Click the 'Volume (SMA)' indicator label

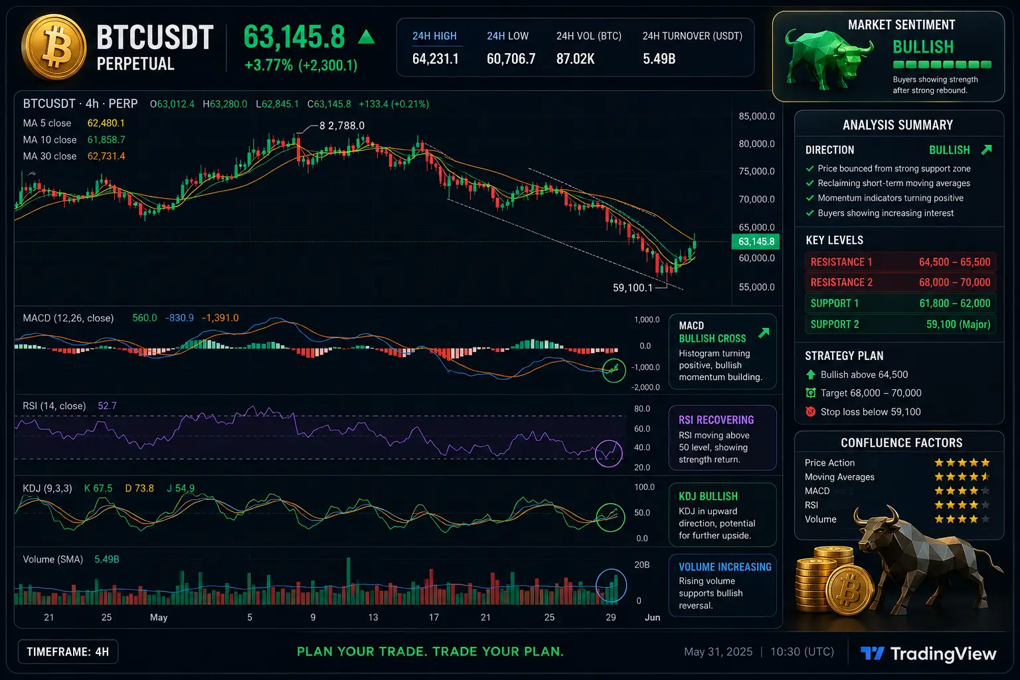pos(53,560)
